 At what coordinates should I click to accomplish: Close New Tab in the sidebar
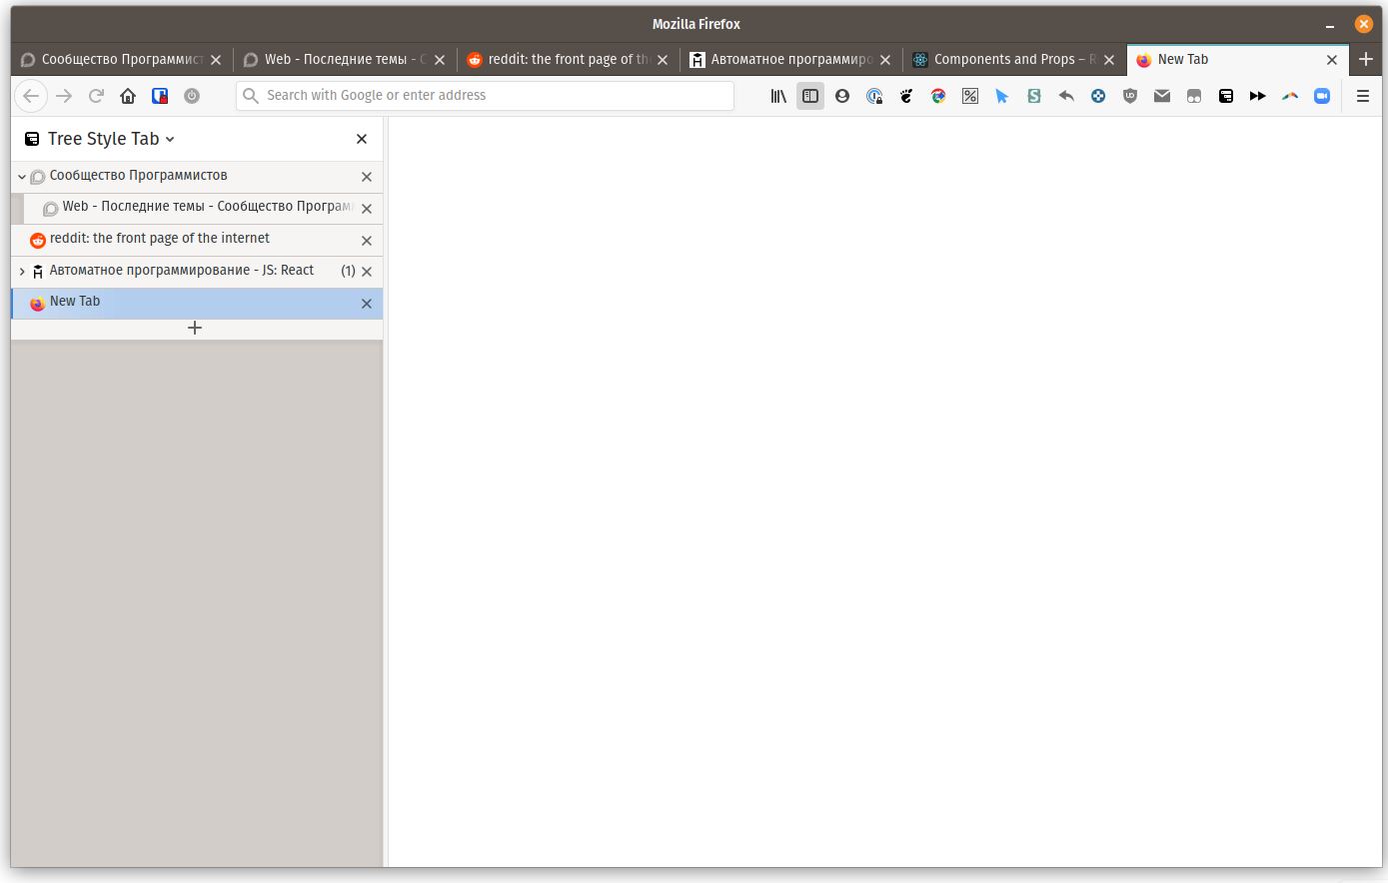click(367, 304)
